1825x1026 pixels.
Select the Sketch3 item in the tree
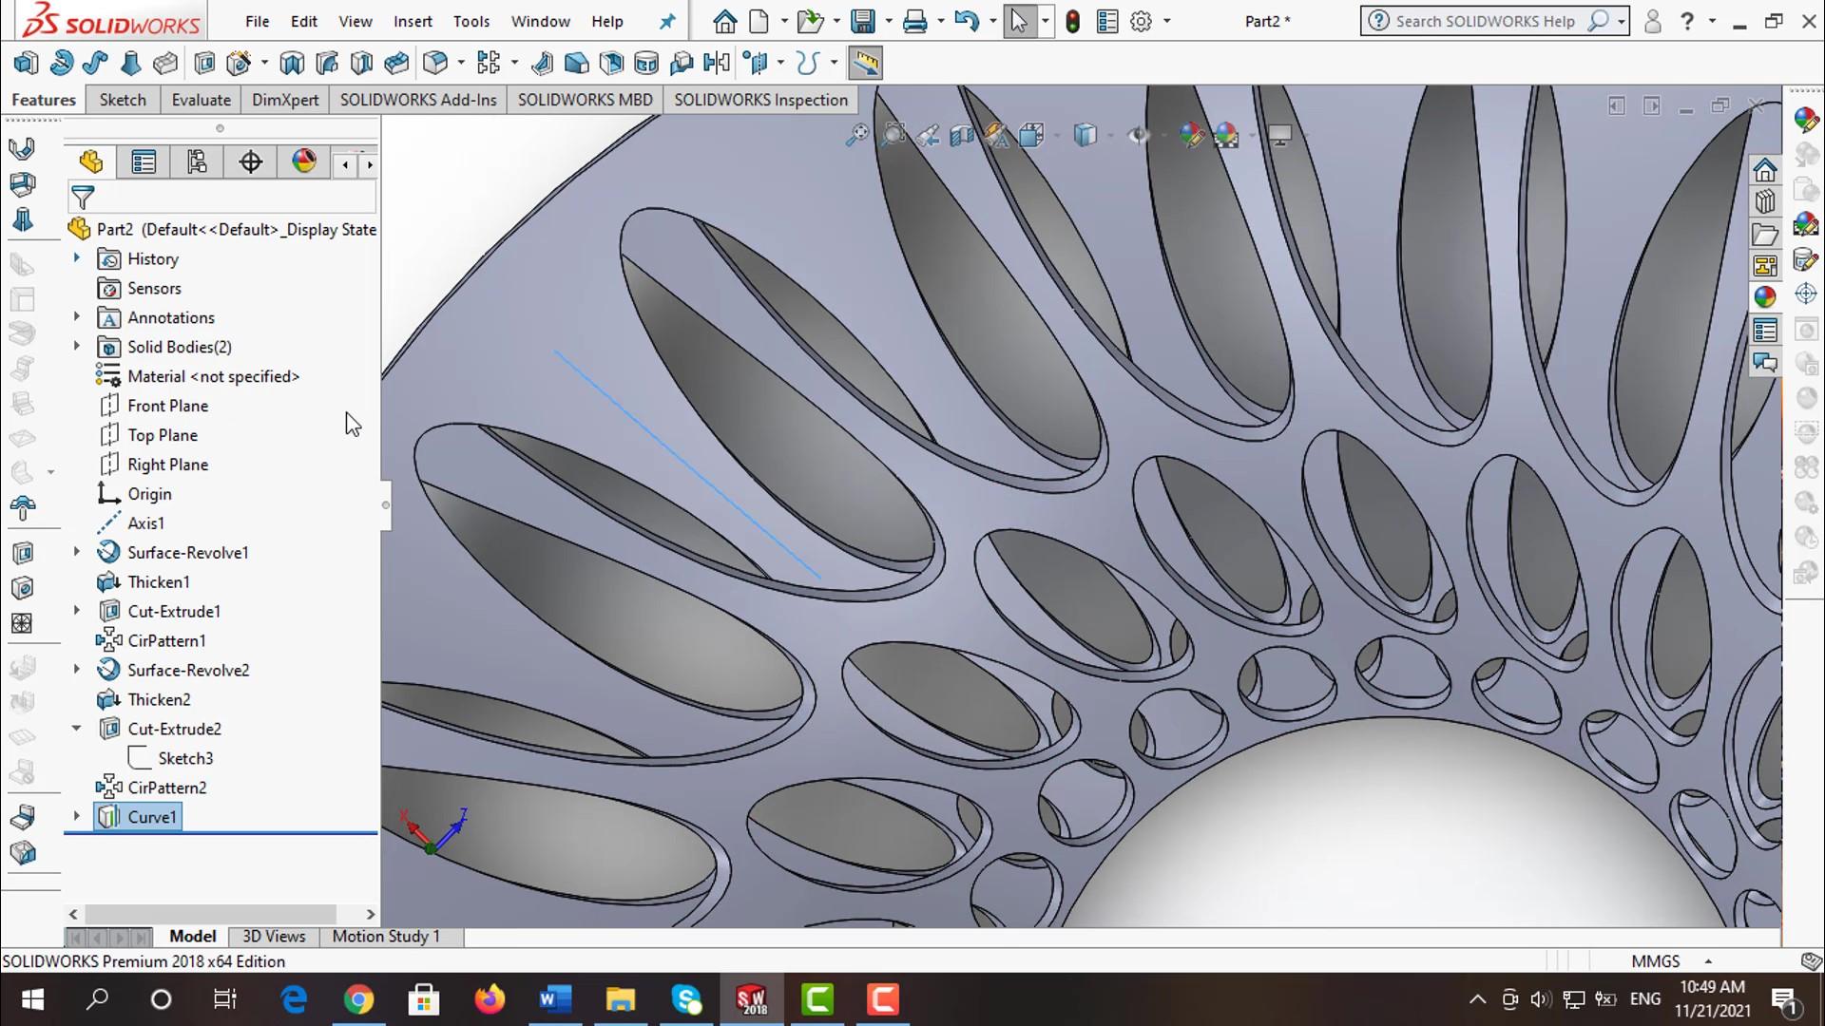tap(185, 758)
